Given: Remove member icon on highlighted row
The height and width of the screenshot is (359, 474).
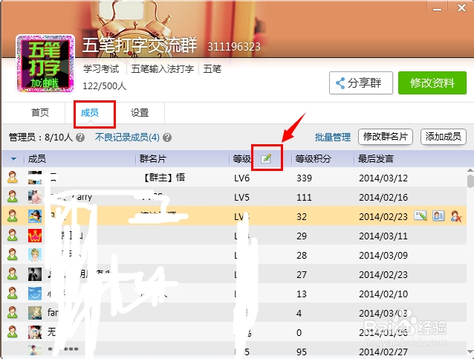Looking at the screenshot, I should (x=456, y=216).
